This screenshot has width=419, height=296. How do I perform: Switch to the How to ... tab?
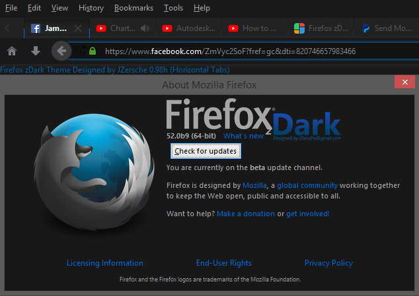pyautogui.click(x=254, y=28)
